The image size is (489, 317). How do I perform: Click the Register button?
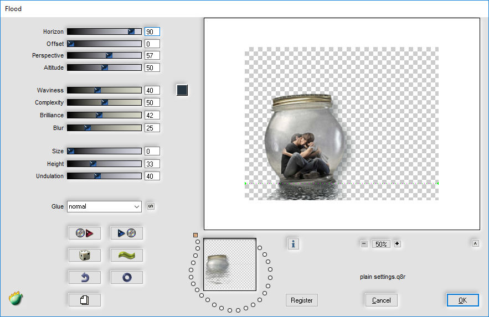click(302, 300)
